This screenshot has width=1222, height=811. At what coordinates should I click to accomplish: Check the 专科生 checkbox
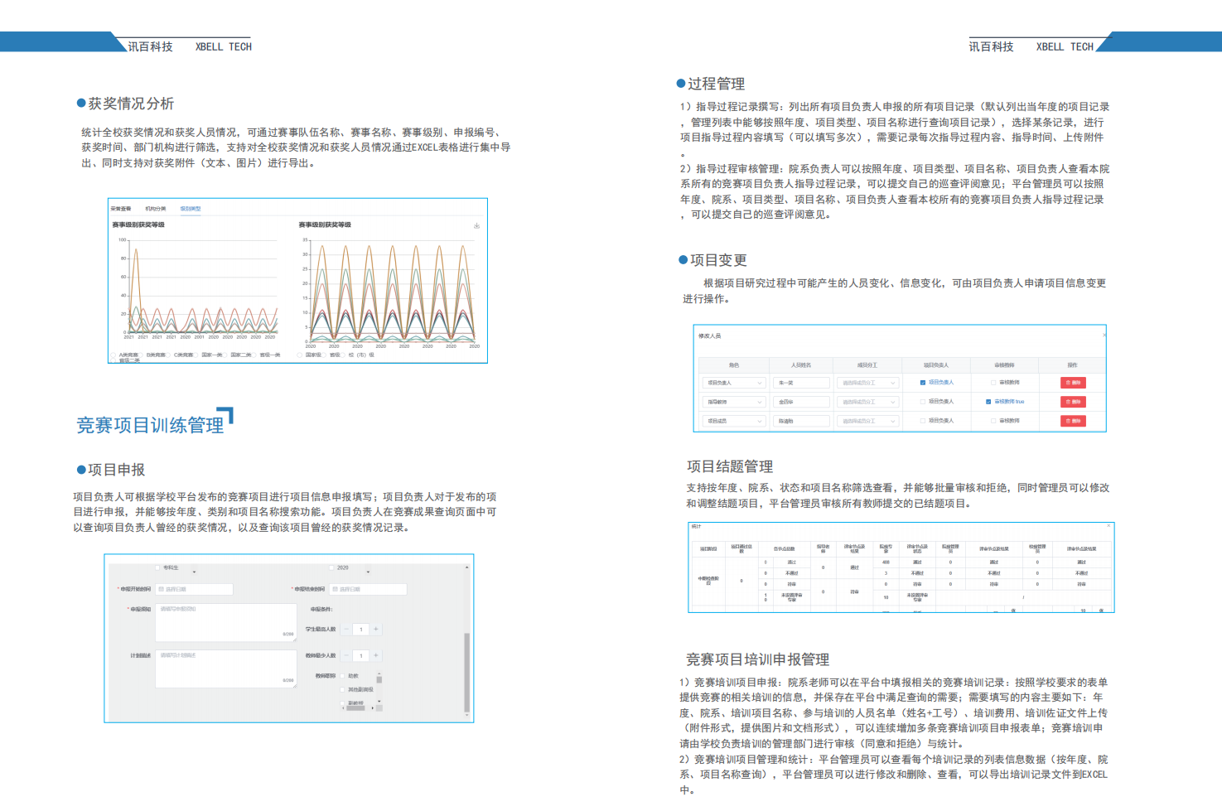157,567
